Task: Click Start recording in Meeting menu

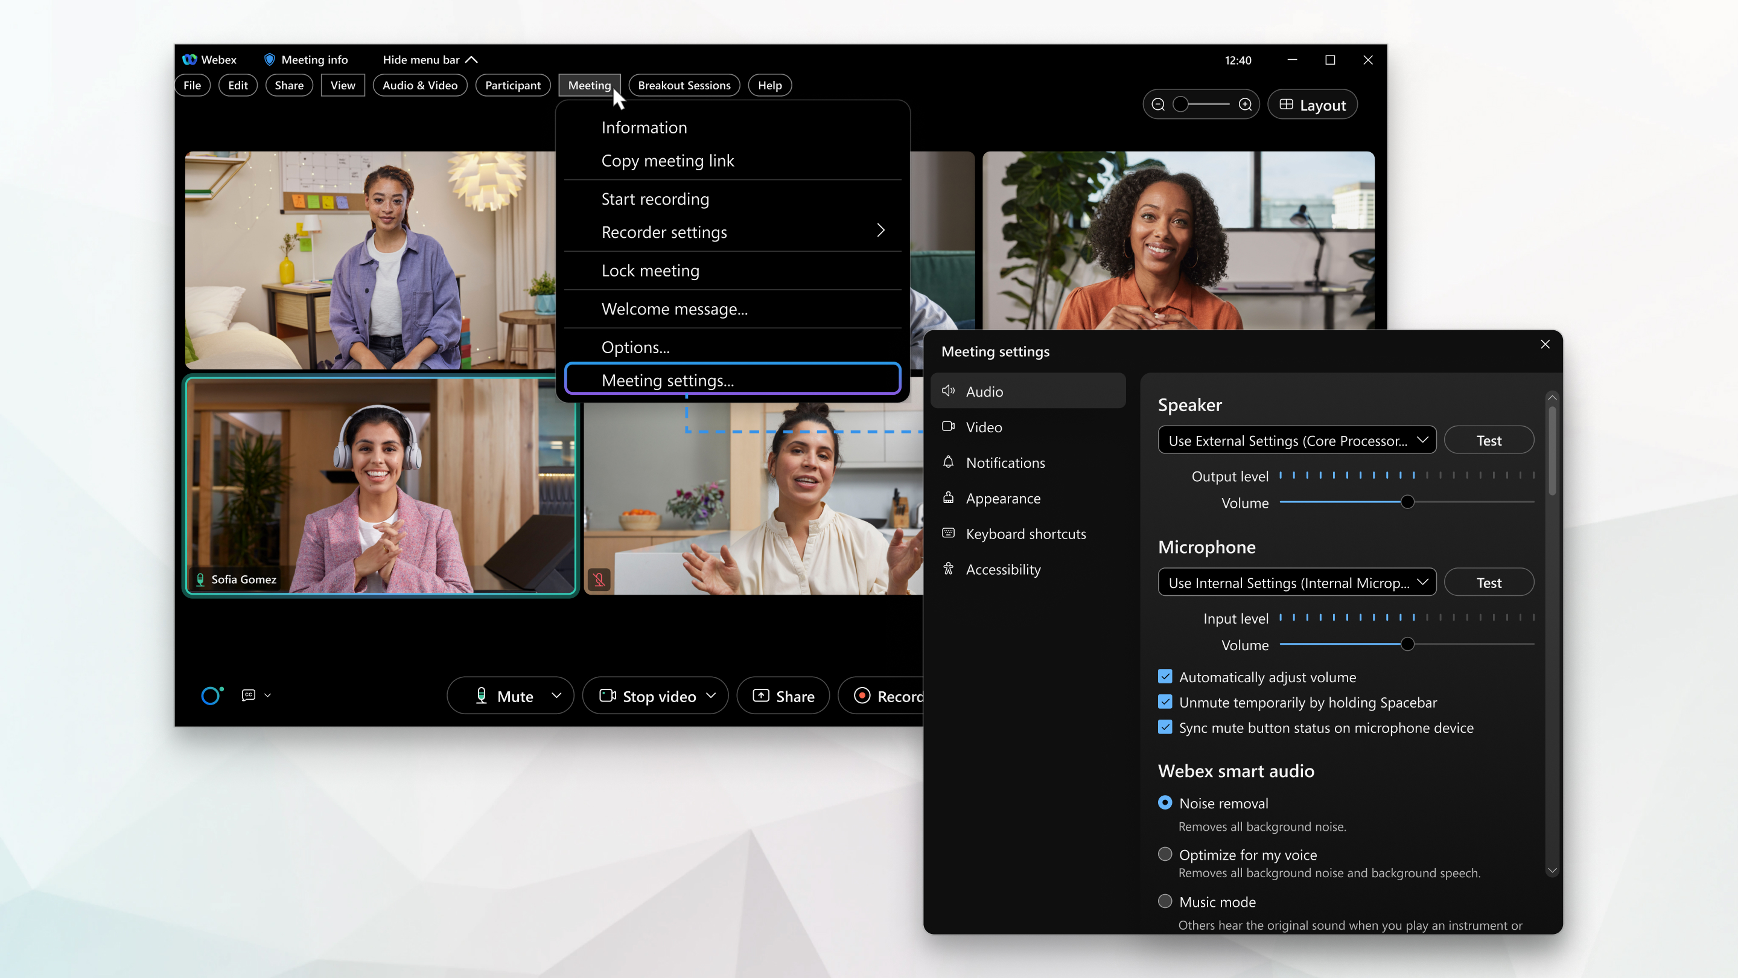Action: (655, 198)
